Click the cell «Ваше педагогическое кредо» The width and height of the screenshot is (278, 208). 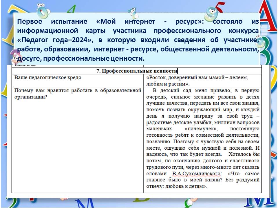pos(48,78)
